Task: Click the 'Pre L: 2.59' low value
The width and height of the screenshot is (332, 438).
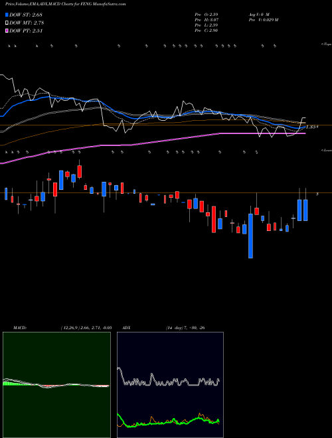Action: click(207, 25)
